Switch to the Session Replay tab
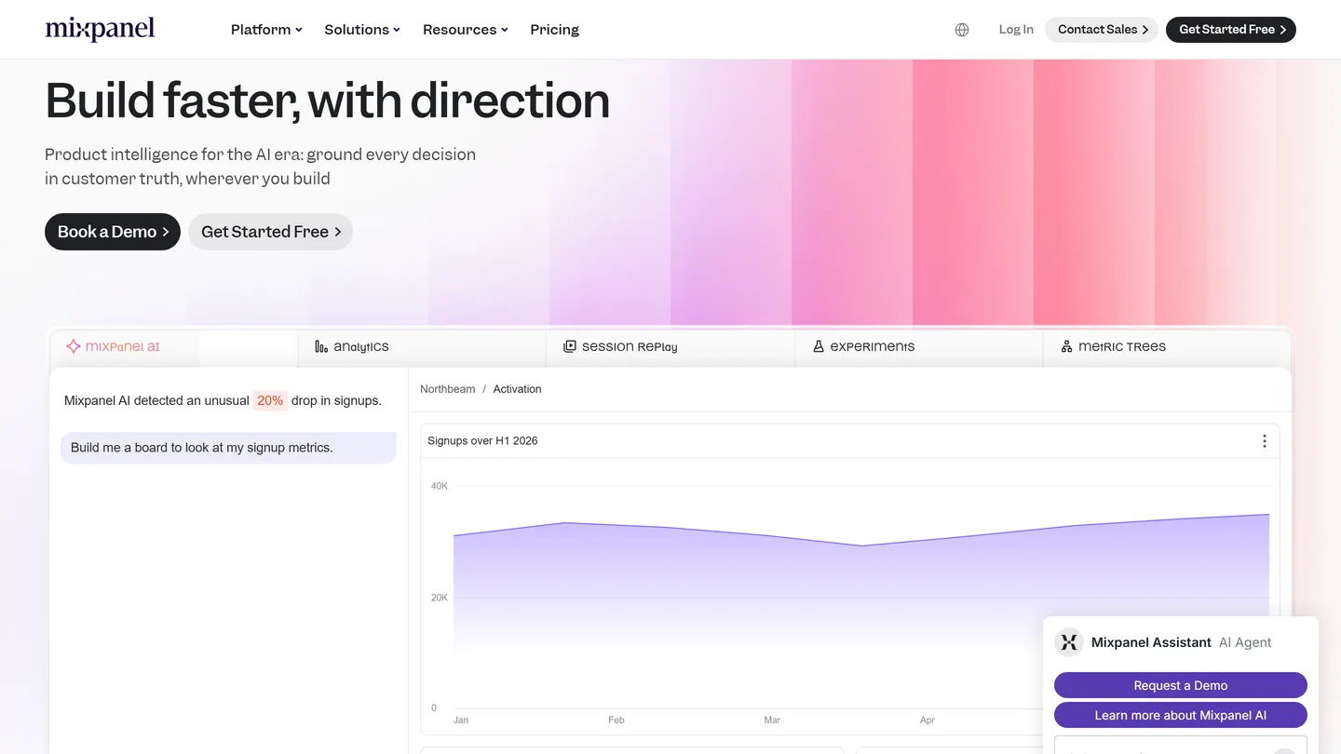Viewport: 1341px width, 754px height. pos(670,347)
